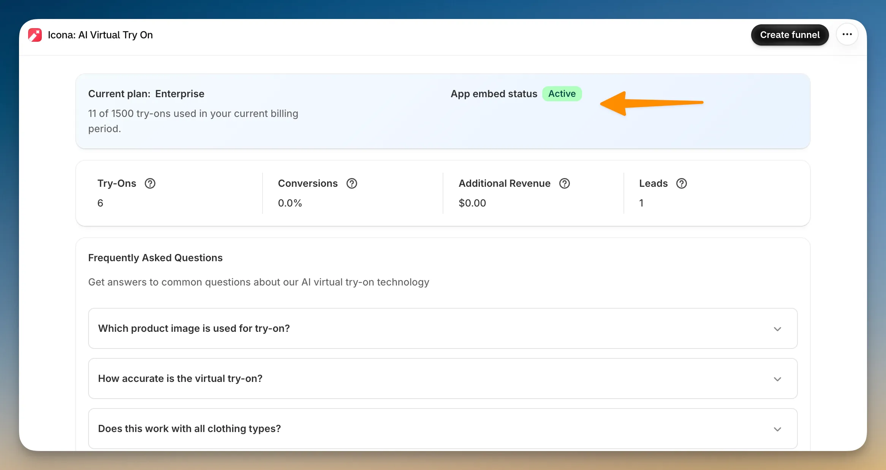This screenshot has width=886, height=470.
Task: Expand 'Which product image is used for try-on?'
Action: 443,328
